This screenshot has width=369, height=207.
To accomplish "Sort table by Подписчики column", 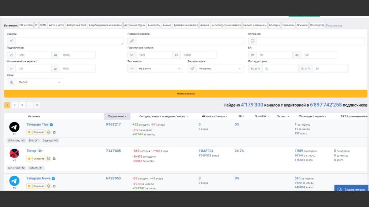I will click(117, 116).
